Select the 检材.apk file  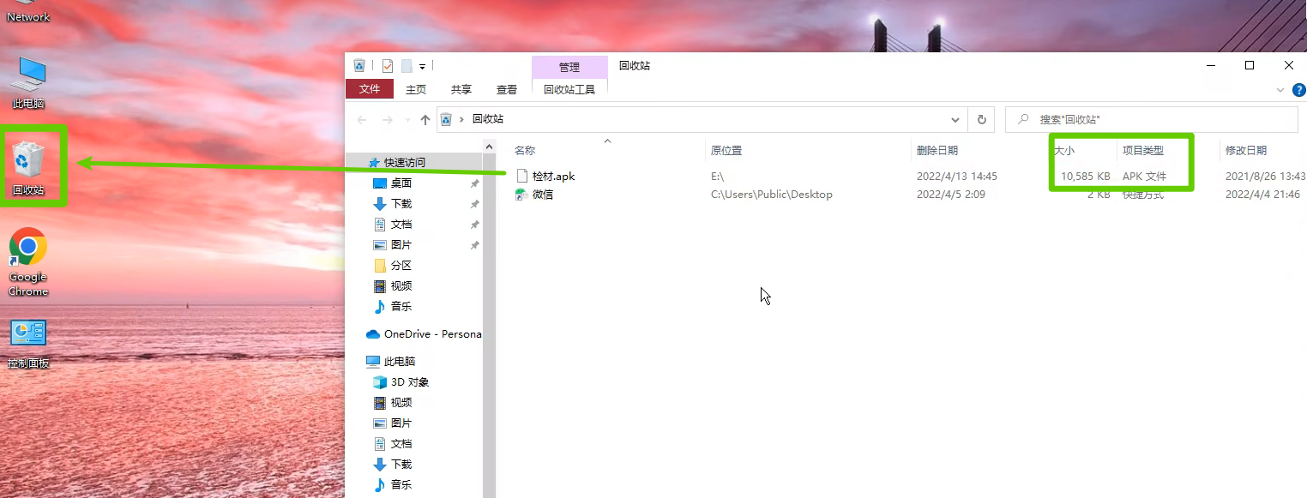pos(552,176)
